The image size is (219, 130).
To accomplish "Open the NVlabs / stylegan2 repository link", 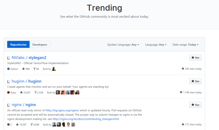I will pyautogui.click(x=29, y=57).
